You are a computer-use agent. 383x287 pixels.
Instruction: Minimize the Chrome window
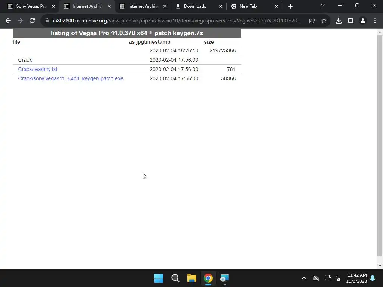point(340,5)
